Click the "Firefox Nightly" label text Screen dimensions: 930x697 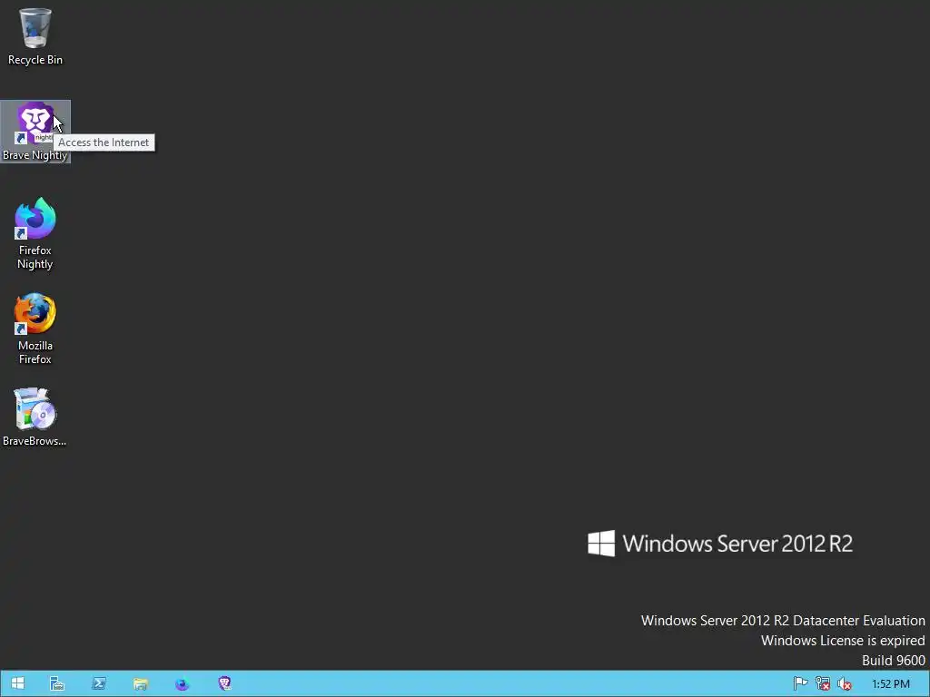pos(35,257)
